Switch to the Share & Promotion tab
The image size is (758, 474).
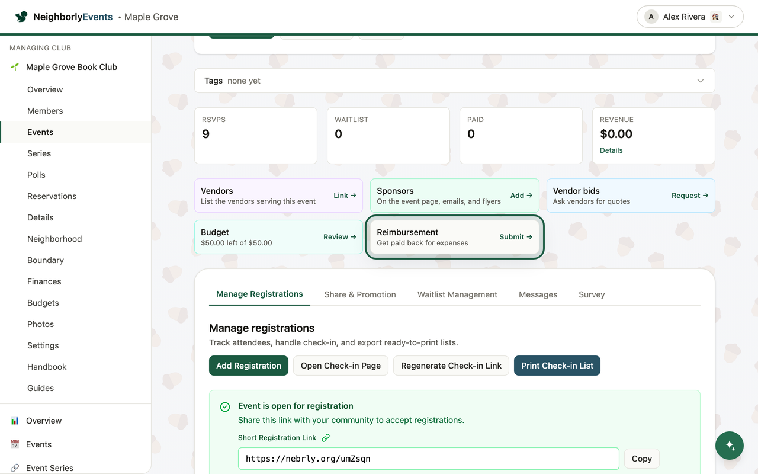point(360,294)
